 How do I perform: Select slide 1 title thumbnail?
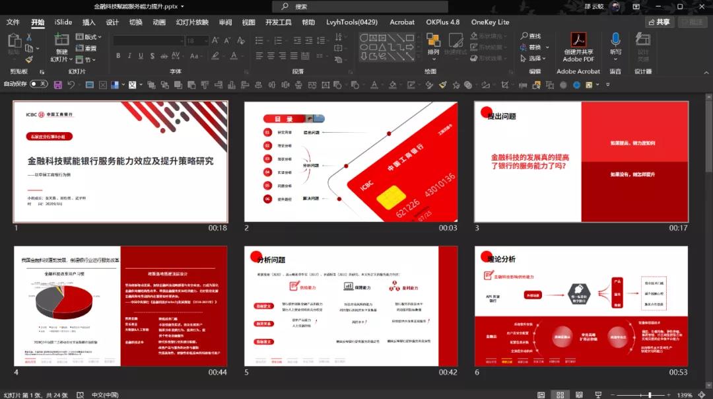121,161
